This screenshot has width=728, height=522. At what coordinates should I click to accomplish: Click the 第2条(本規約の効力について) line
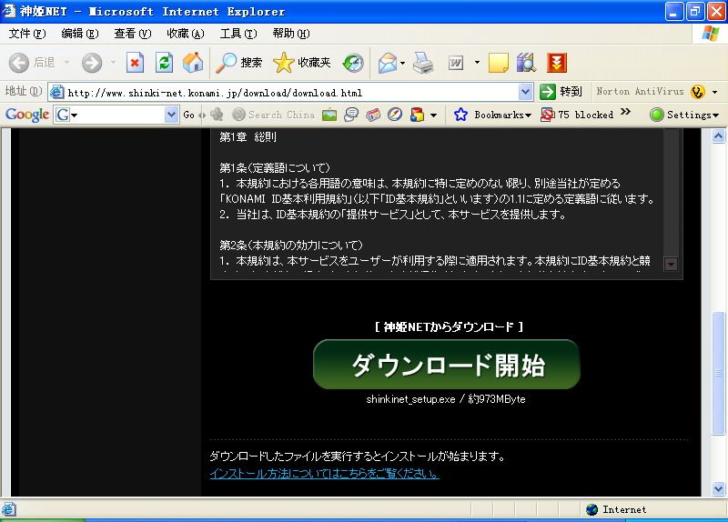pyautogui.click(x=291, y=245)
